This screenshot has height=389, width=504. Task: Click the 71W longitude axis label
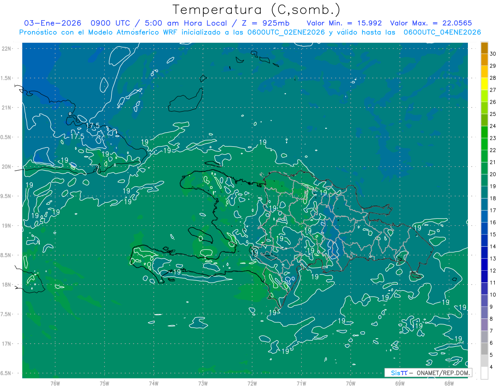click(x=301, y=383)
